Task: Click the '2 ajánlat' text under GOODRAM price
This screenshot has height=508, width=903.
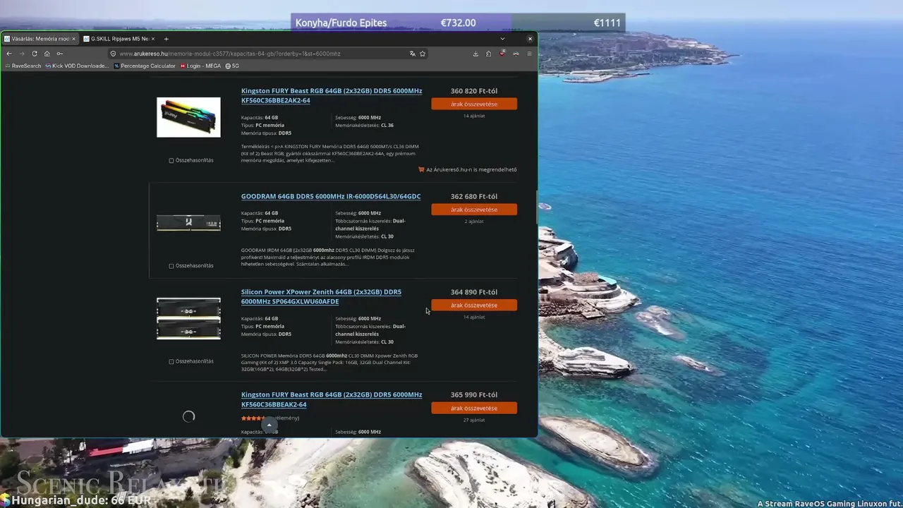Action: click(x=474, y=222)
